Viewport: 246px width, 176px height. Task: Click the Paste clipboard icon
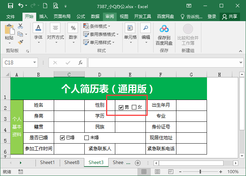tap(9, 29)
